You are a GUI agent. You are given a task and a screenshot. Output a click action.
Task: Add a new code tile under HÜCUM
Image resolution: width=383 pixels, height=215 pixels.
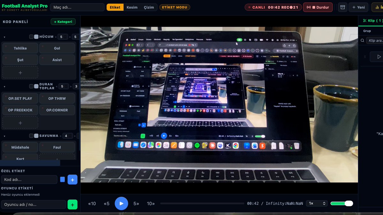click(20, 72)
